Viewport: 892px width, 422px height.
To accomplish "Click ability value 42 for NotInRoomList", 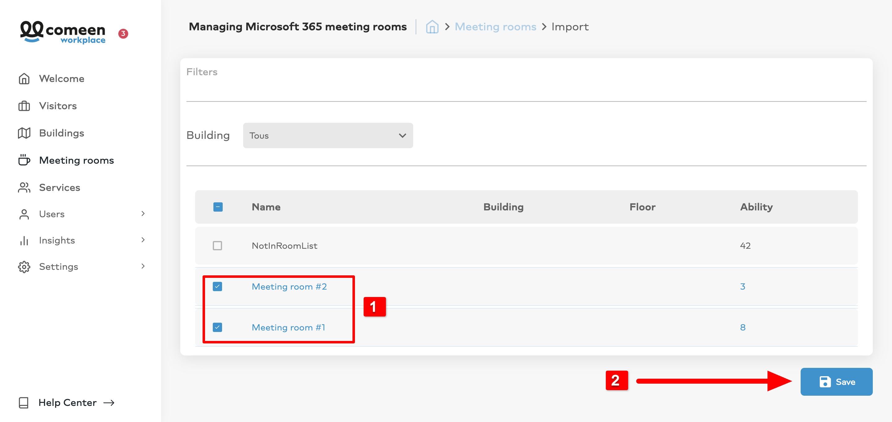I will click(x=745, y=246).
